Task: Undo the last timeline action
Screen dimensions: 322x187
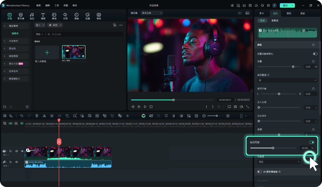Action: (22, 116)
